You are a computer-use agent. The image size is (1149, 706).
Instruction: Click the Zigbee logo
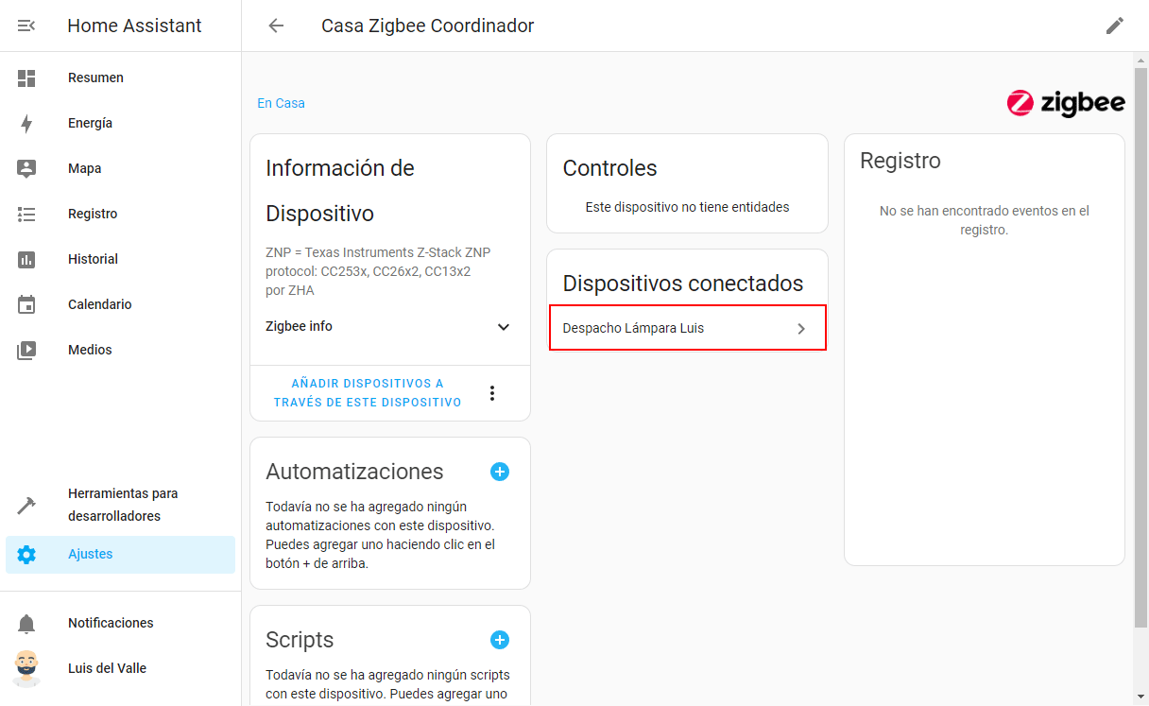point(1066,103)
